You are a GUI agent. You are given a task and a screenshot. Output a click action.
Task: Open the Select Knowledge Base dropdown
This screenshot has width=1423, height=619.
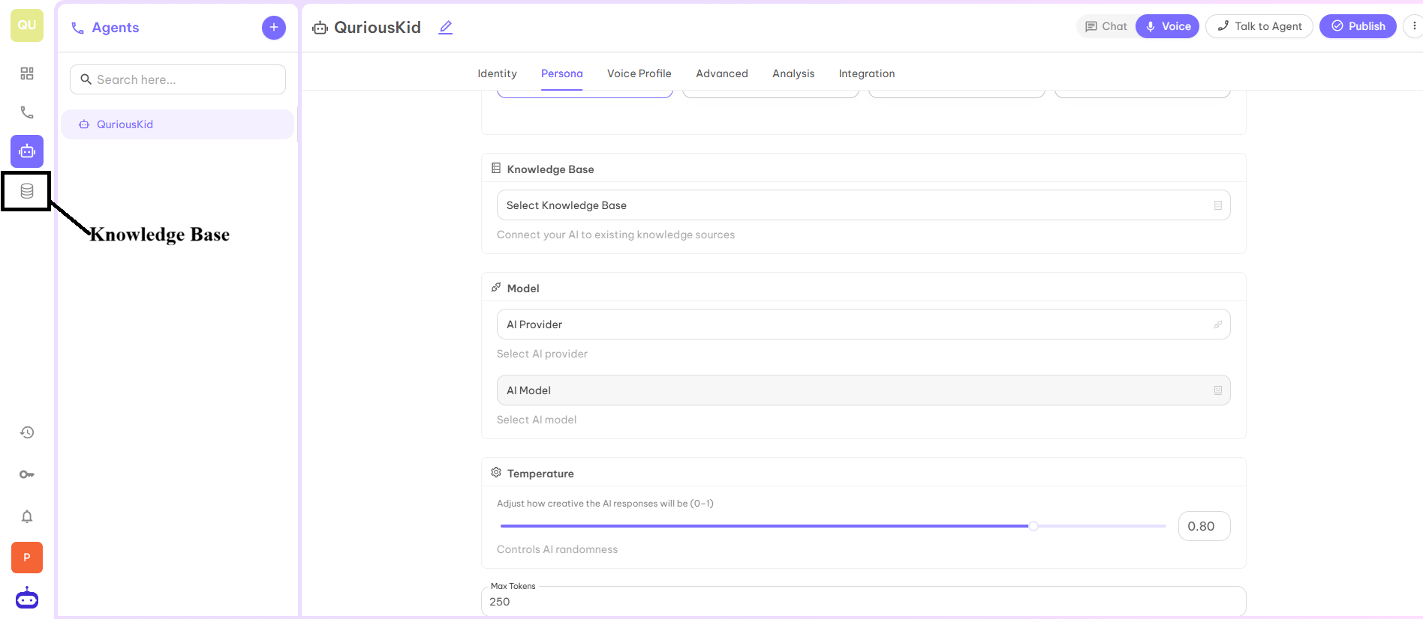pyautogui.click(x=863, y=205)
